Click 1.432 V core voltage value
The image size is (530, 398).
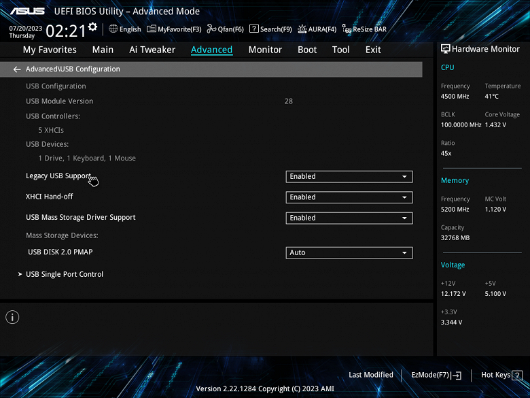coord(495,125)
